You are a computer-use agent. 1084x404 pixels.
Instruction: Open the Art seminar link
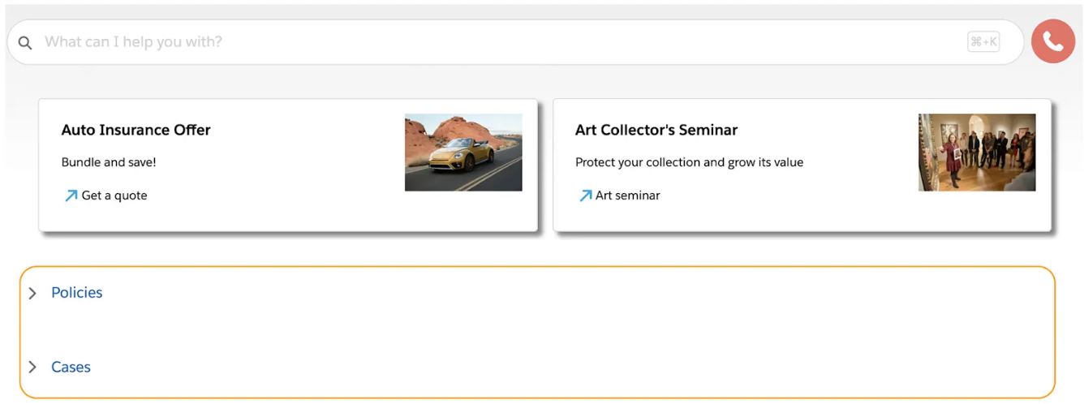click(x=627, y=196)
